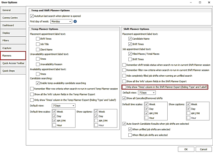Switch to the Comms Centre tab

coord(13,18)
